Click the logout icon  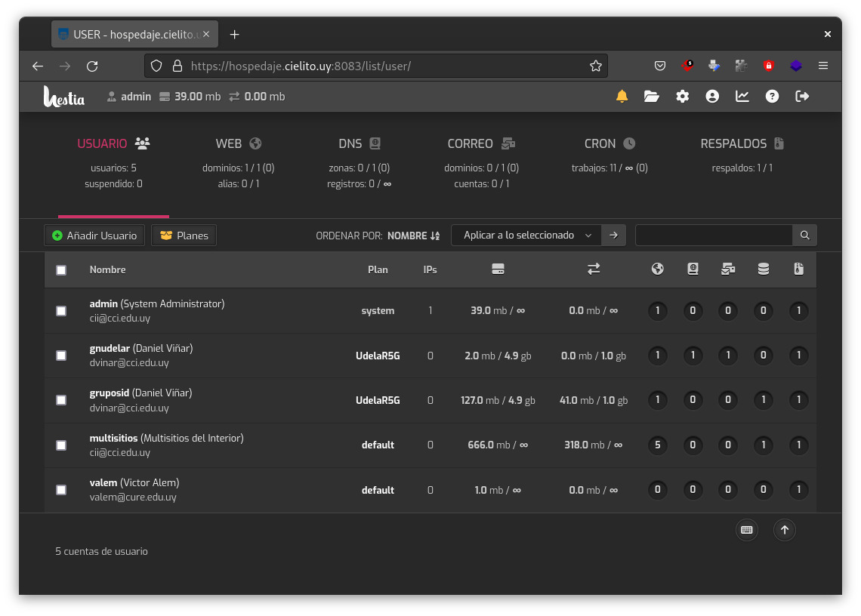click(x=803, y=97)
